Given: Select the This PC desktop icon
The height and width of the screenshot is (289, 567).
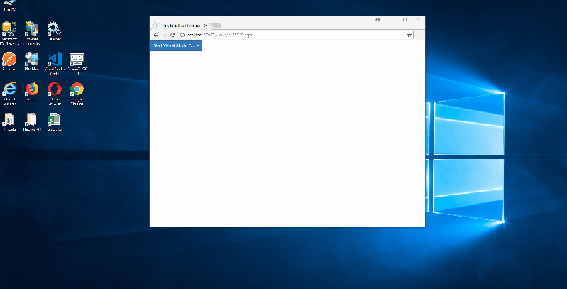Looking at the screenshot, I should click(9, 6).
